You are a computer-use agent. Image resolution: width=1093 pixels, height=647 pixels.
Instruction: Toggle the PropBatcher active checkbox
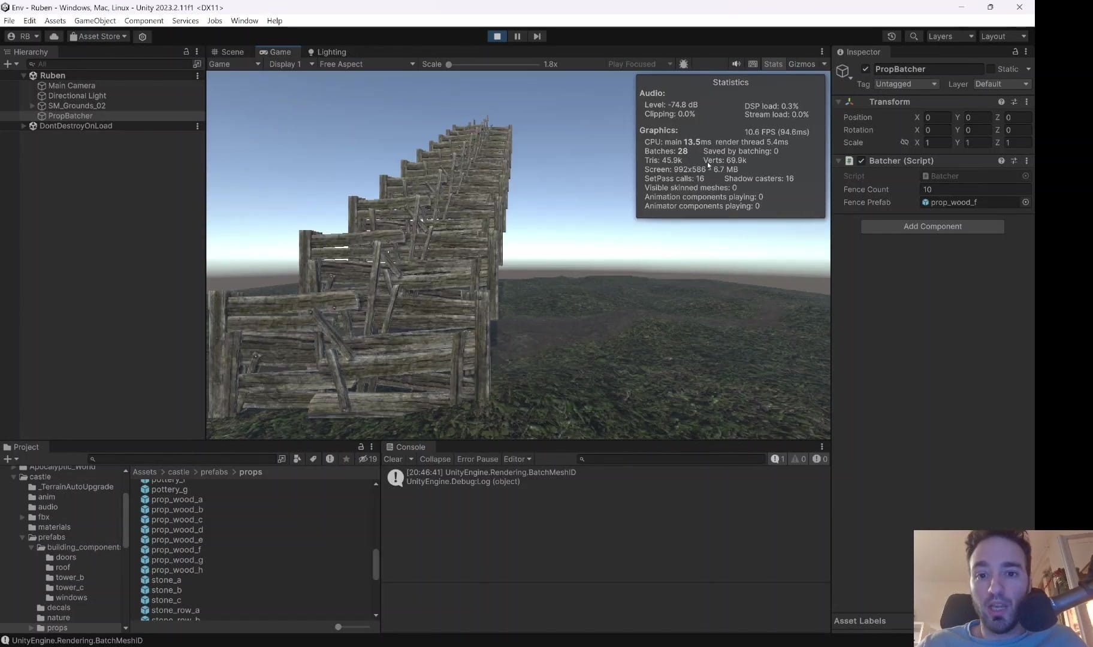click(x=865, y=69)
